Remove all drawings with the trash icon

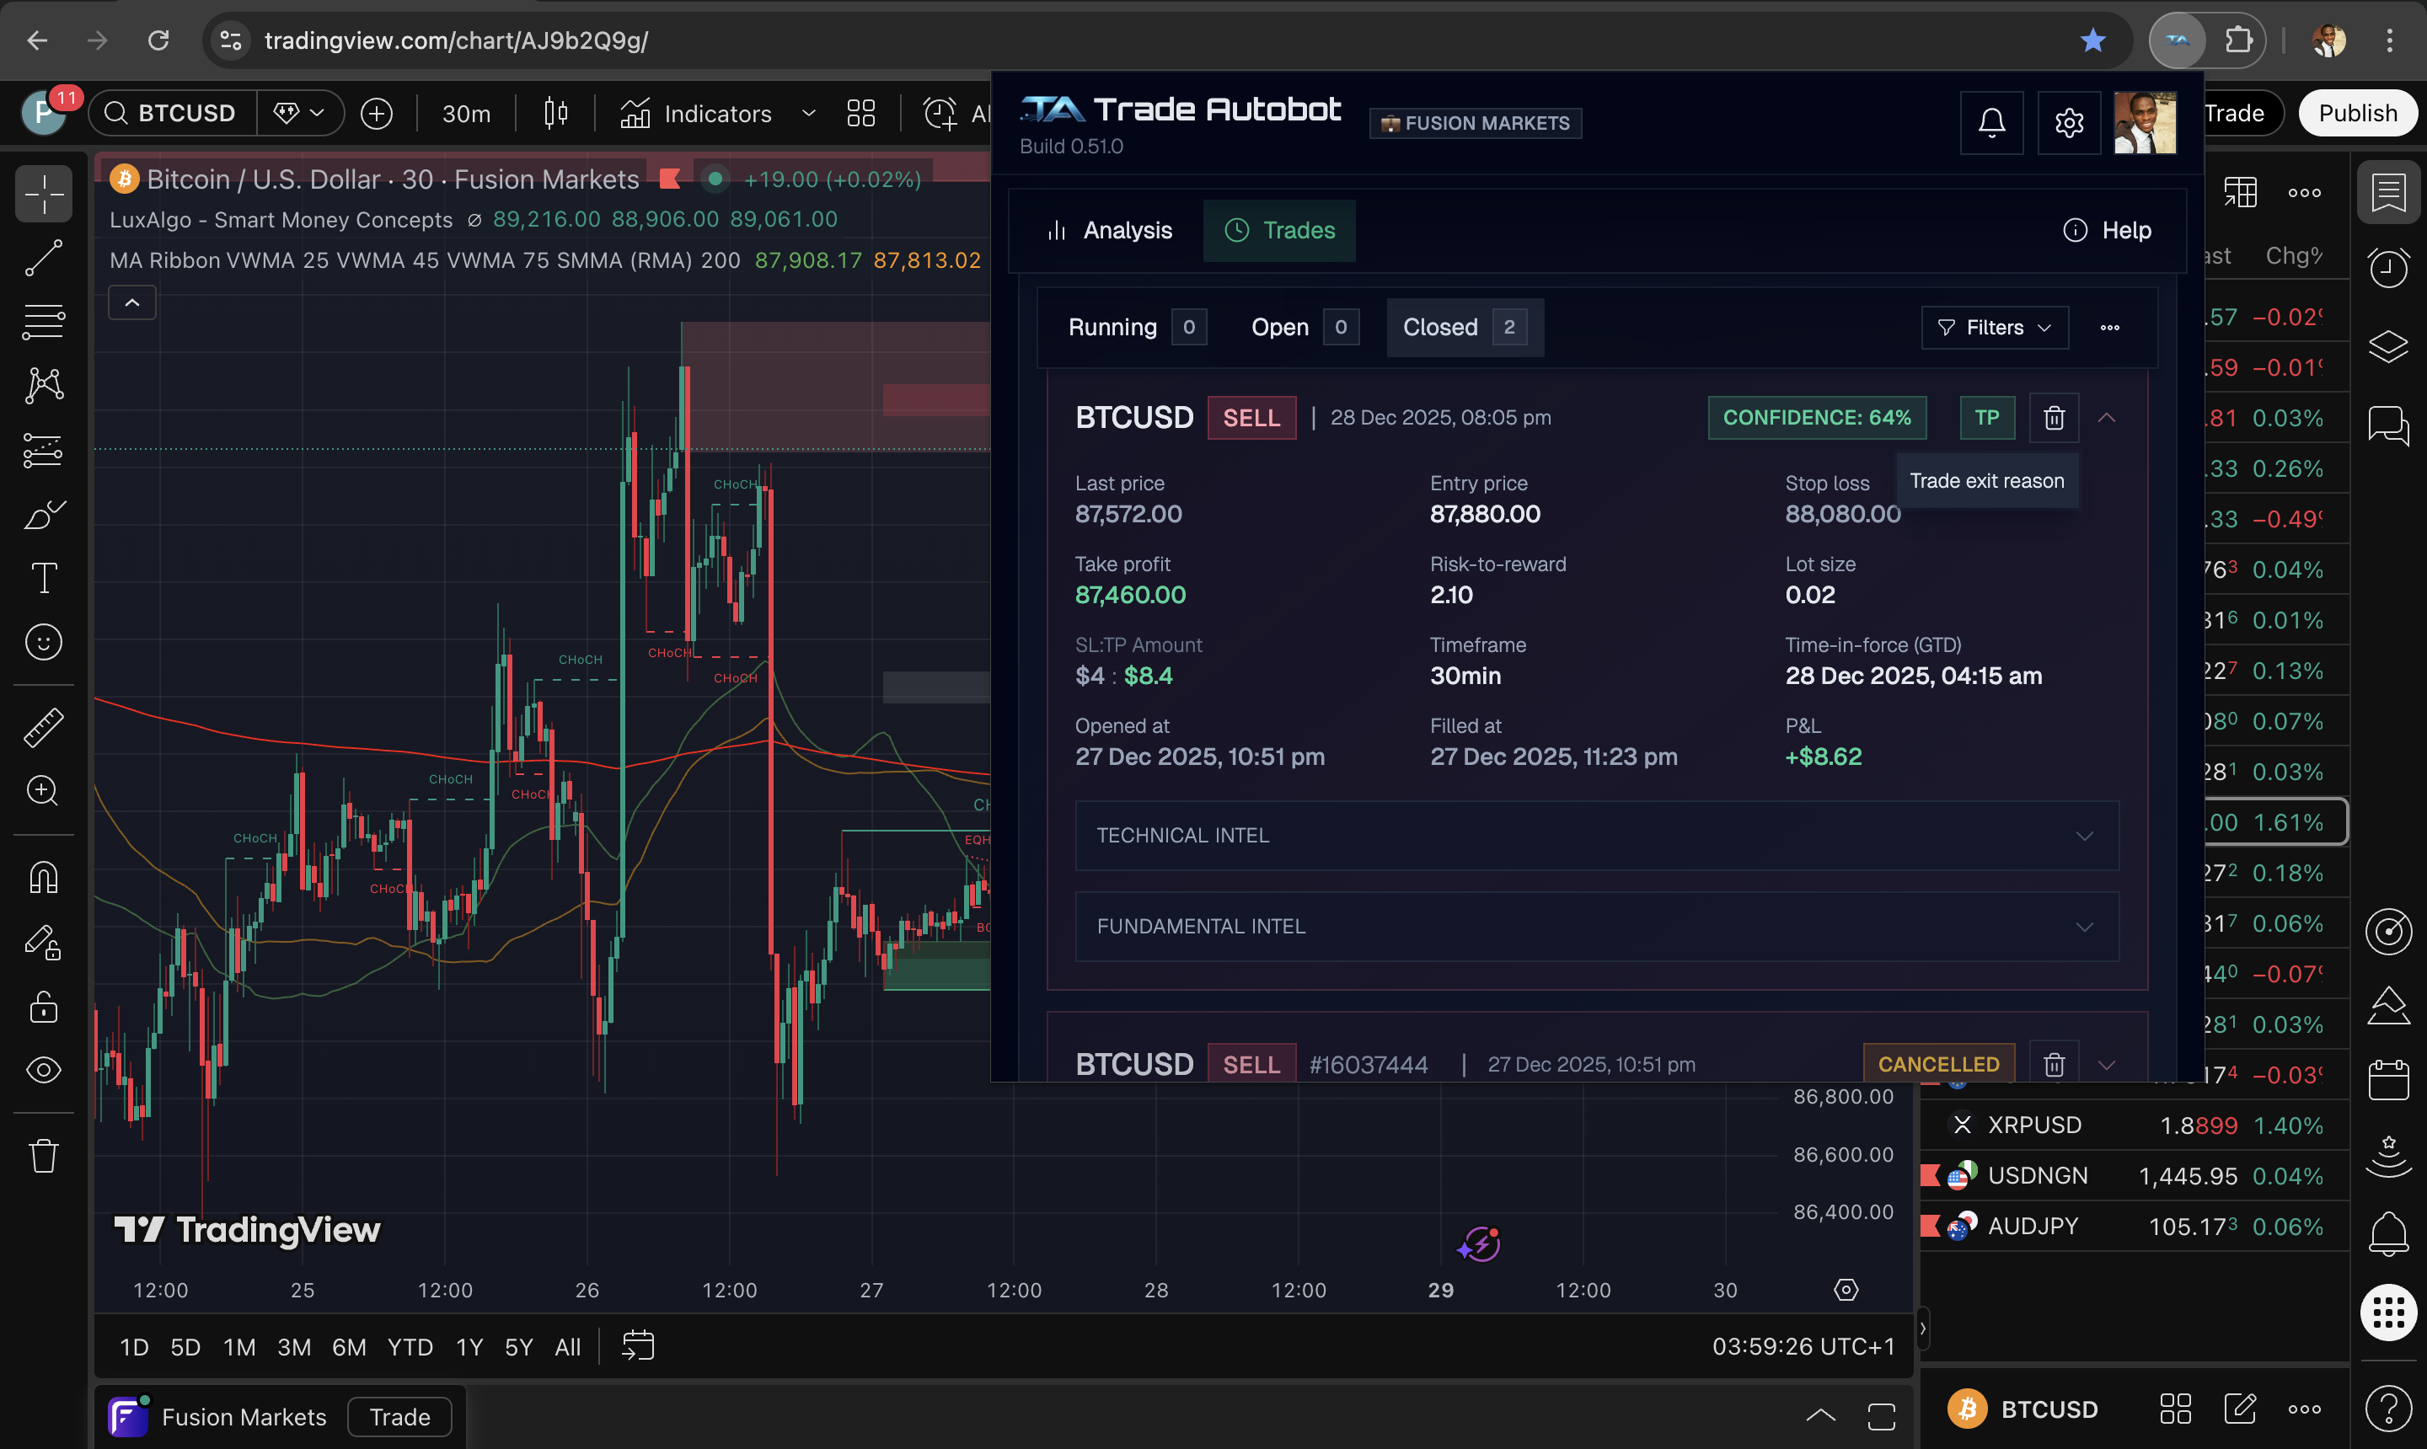tap(44, 1155)
